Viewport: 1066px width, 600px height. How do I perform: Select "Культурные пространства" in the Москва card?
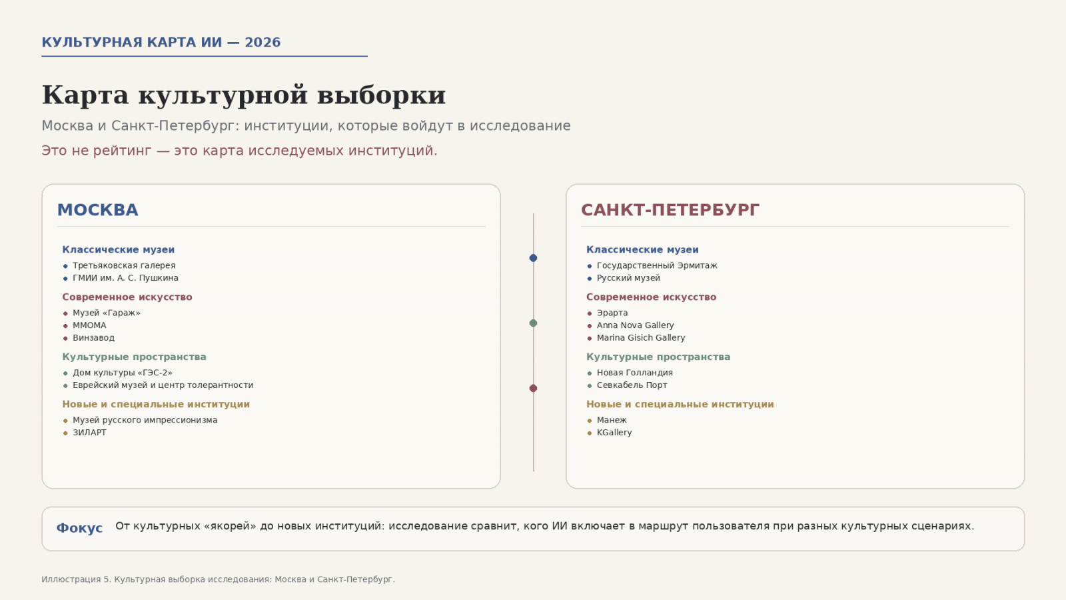coord(135,357)
